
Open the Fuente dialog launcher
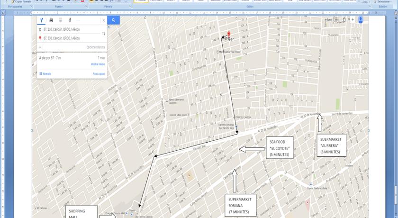[86, 6]
